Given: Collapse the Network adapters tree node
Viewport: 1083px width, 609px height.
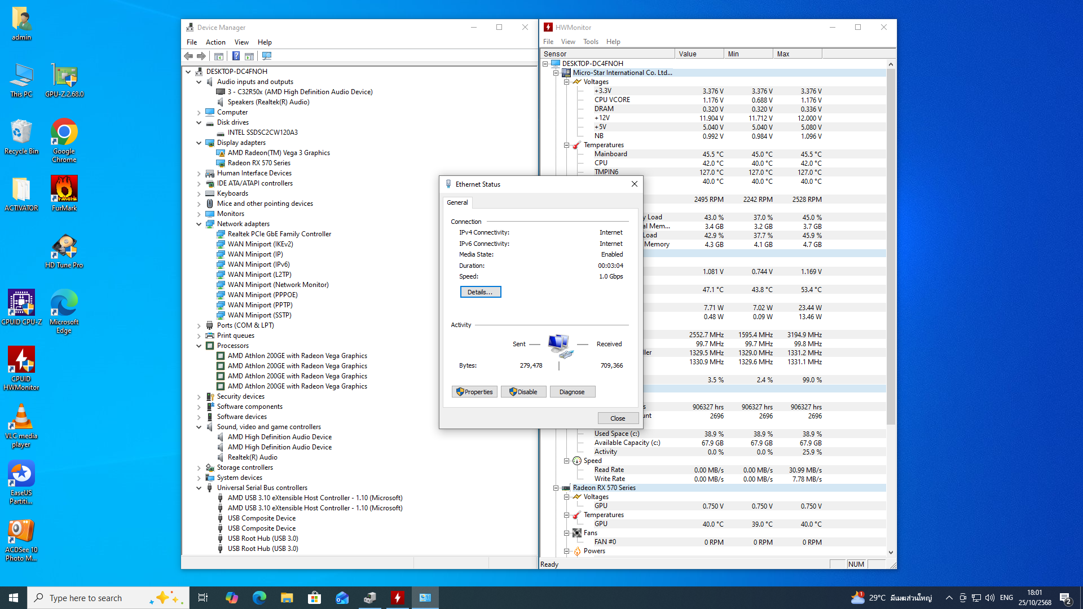Looking at the screenshot, I should (x=199, y=224).
